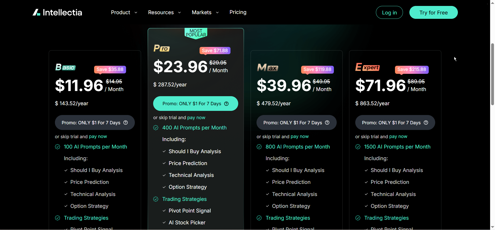Click the Intellectia logo icon
Image resolution: width=495 pixels, height=230 pixels.
coord(36,12)
